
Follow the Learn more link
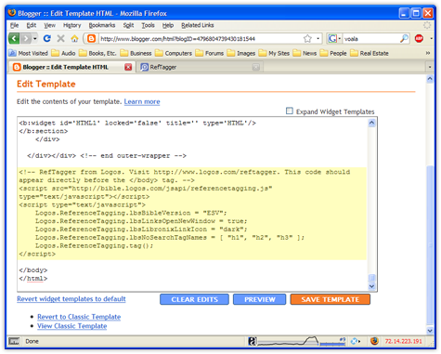pyautogui.click(x=142, y=101)
